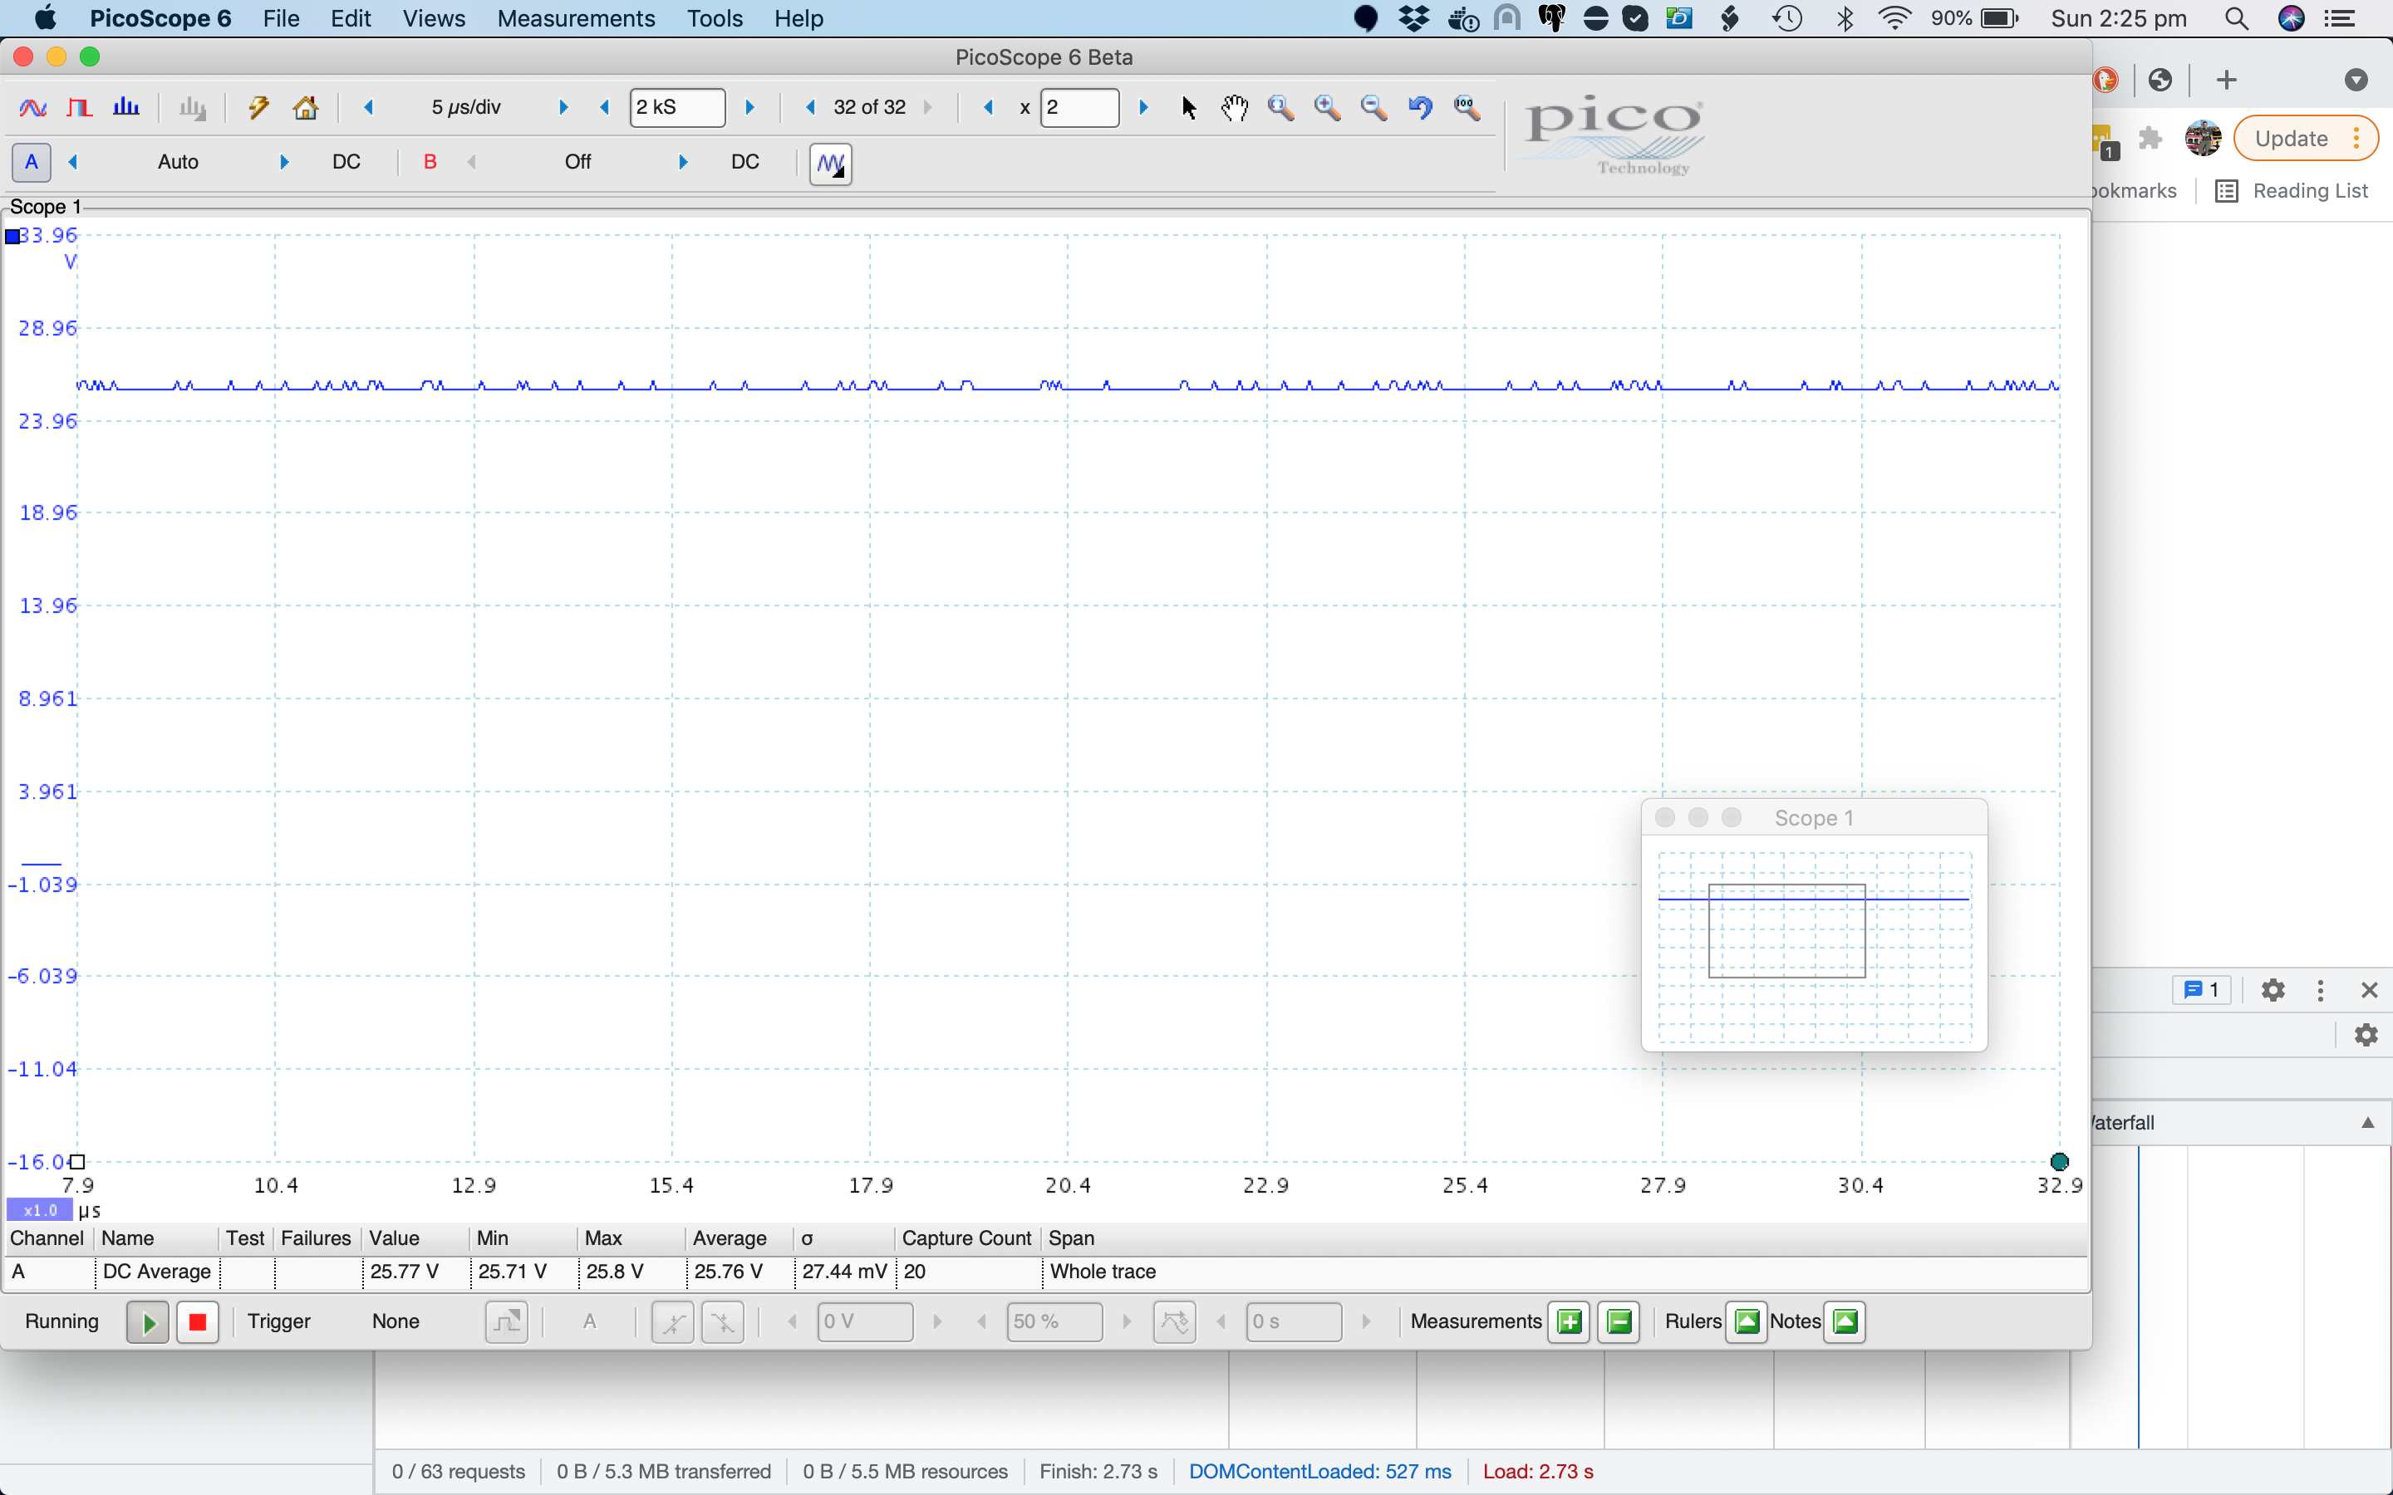Click the zoom to full view (100) icon
This screenshot has height=1495, width=2393.
(1467, 108)
